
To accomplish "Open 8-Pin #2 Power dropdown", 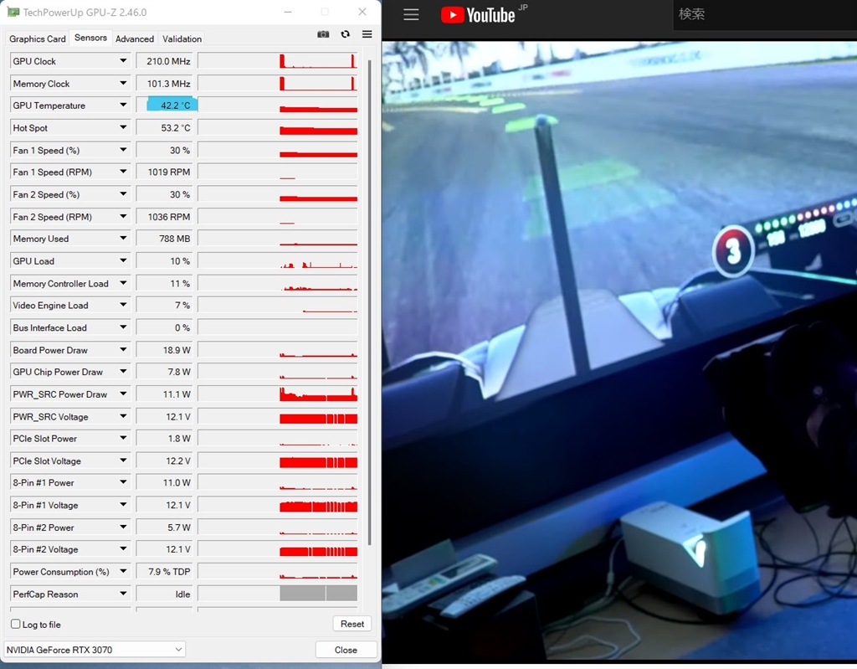I will pos(123,527).
